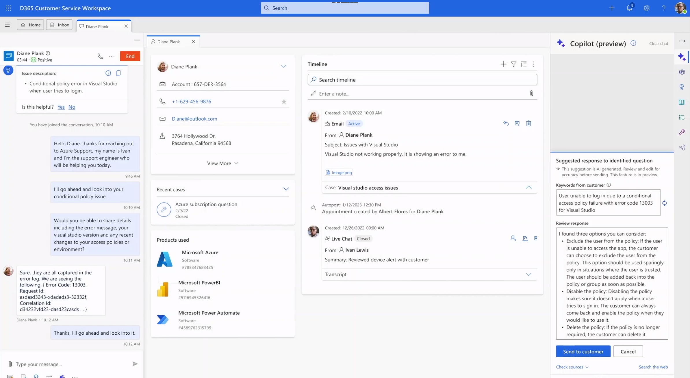
Task: Click the copy message icon in chat
Action: point(118,73)
